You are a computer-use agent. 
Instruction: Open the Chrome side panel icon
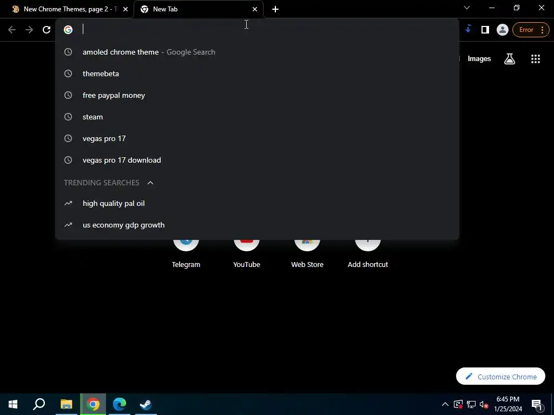tap(485, 30)
